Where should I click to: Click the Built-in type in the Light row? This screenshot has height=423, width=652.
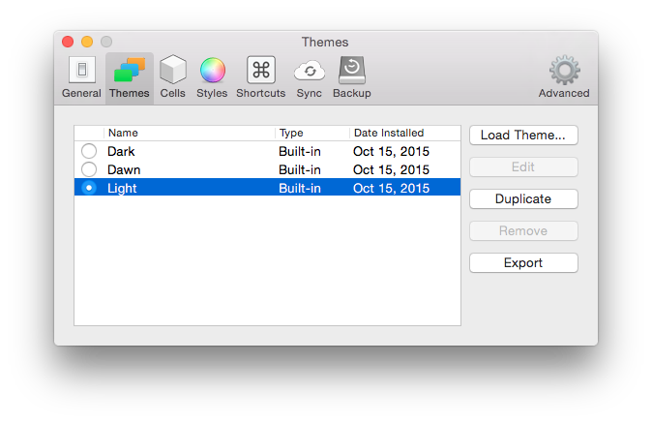(300, 188)
